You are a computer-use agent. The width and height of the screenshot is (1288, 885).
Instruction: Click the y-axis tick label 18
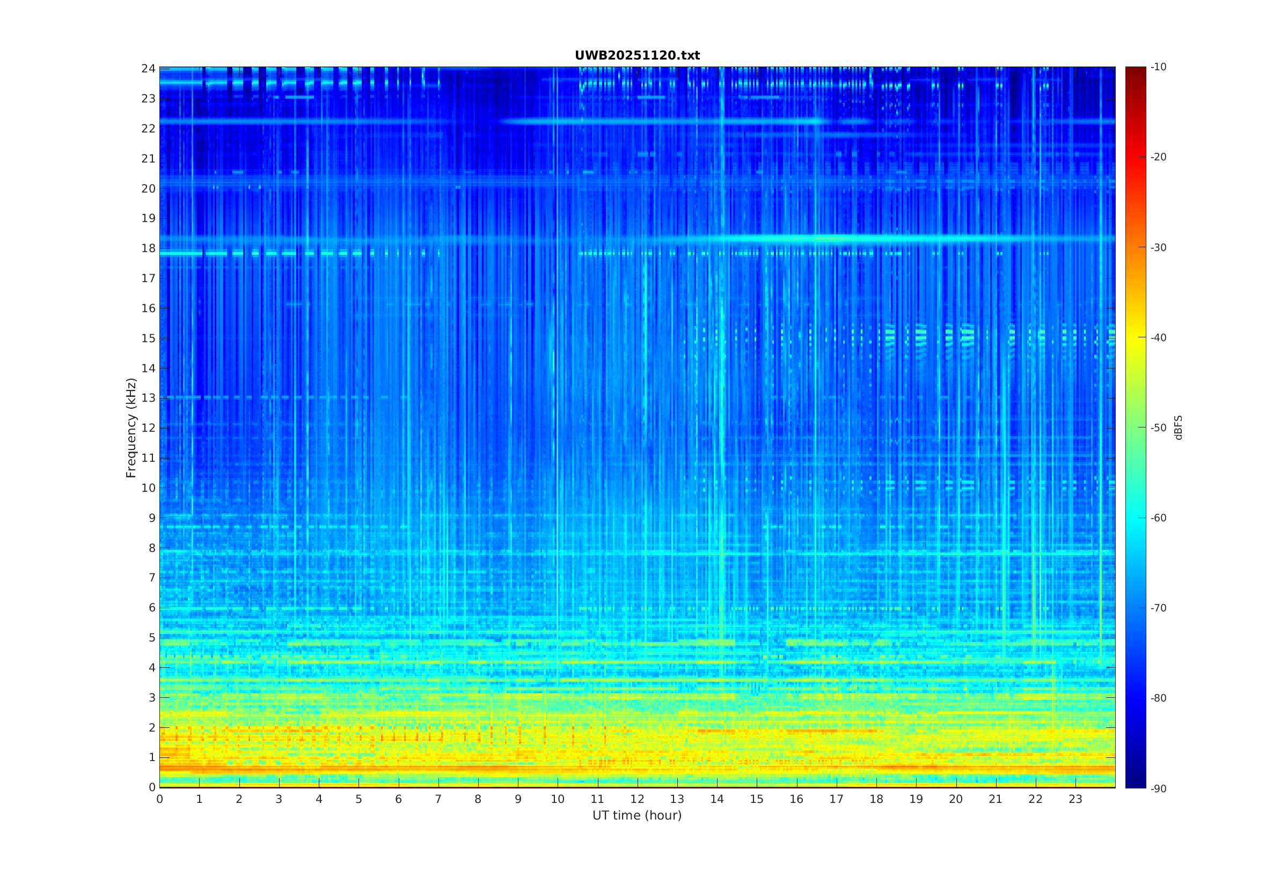148,248
